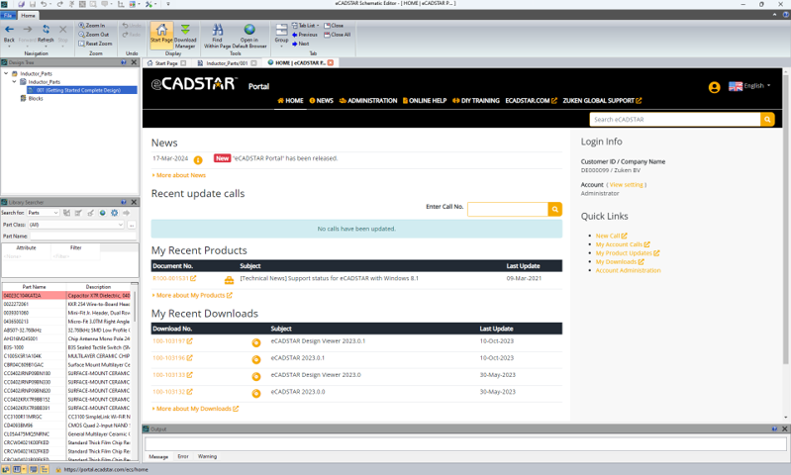The image size is (791, 475).
Task: Close the Library Searcher panel
Action: coord(134,202)
